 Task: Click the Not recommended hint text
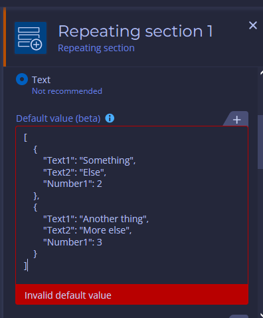(x=67, y=91)
